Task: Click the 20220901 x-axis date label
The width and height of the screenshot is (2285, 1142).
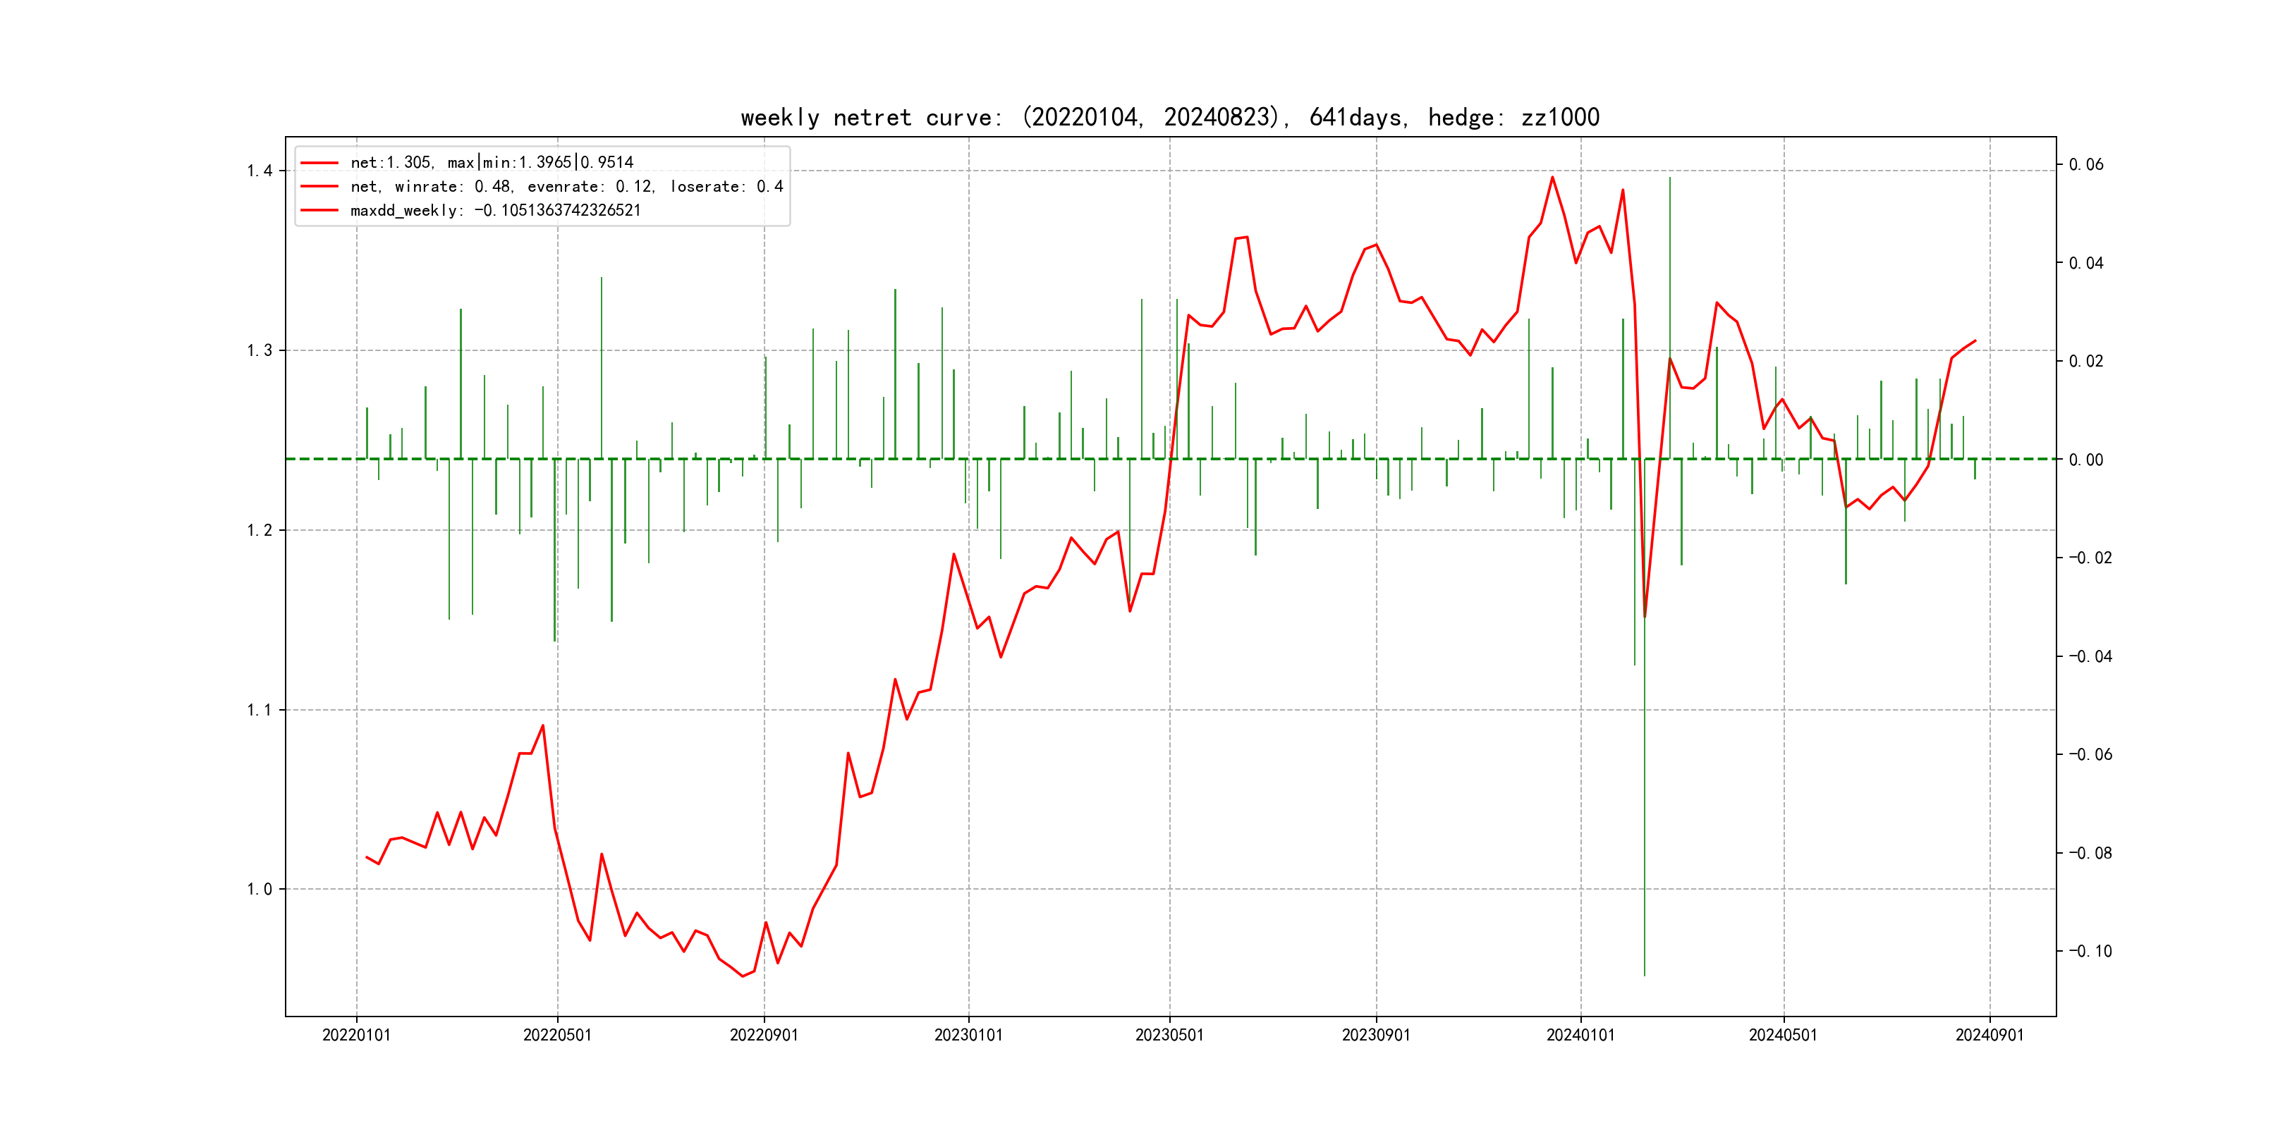Action: tap(764, 1035)
